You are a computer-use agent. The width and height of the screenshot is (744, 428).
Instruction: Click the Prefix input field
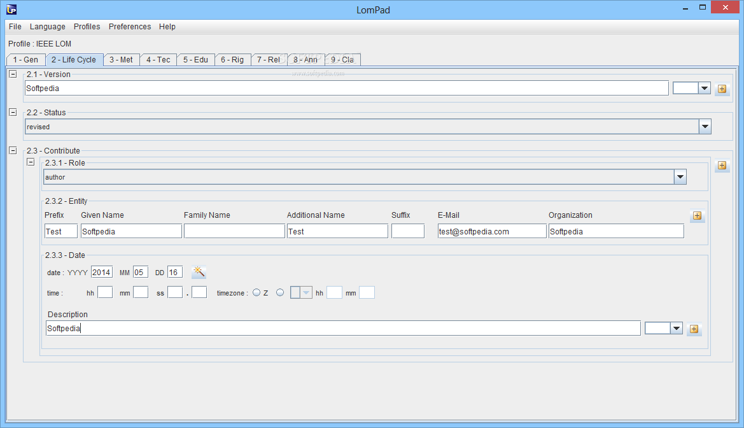[x=60, y=231]
